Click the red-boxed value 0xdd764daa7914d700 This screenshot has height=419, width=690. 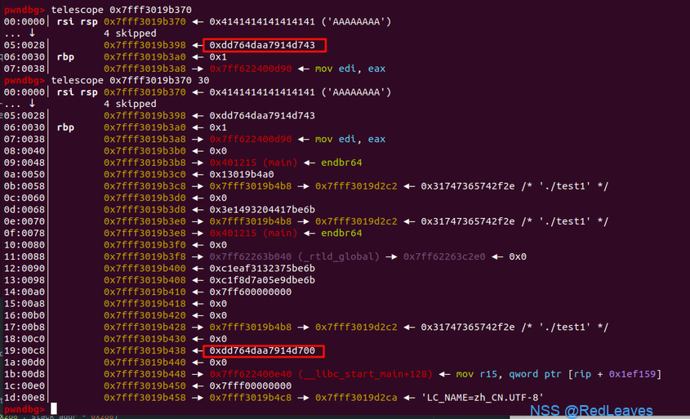[264, 350]
